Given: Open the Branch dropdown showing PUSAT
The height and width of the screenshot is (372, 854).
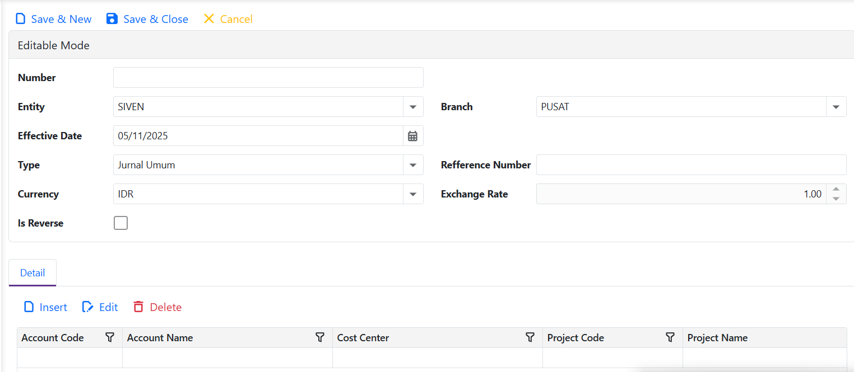Looking at the screenshot, I should 836,107.
